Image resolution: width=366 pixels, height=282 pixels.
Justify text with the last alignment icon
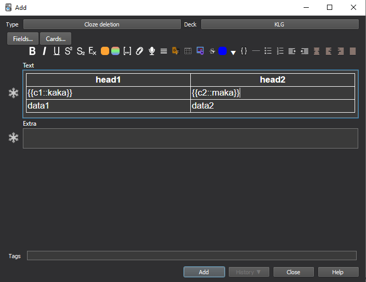353,51
